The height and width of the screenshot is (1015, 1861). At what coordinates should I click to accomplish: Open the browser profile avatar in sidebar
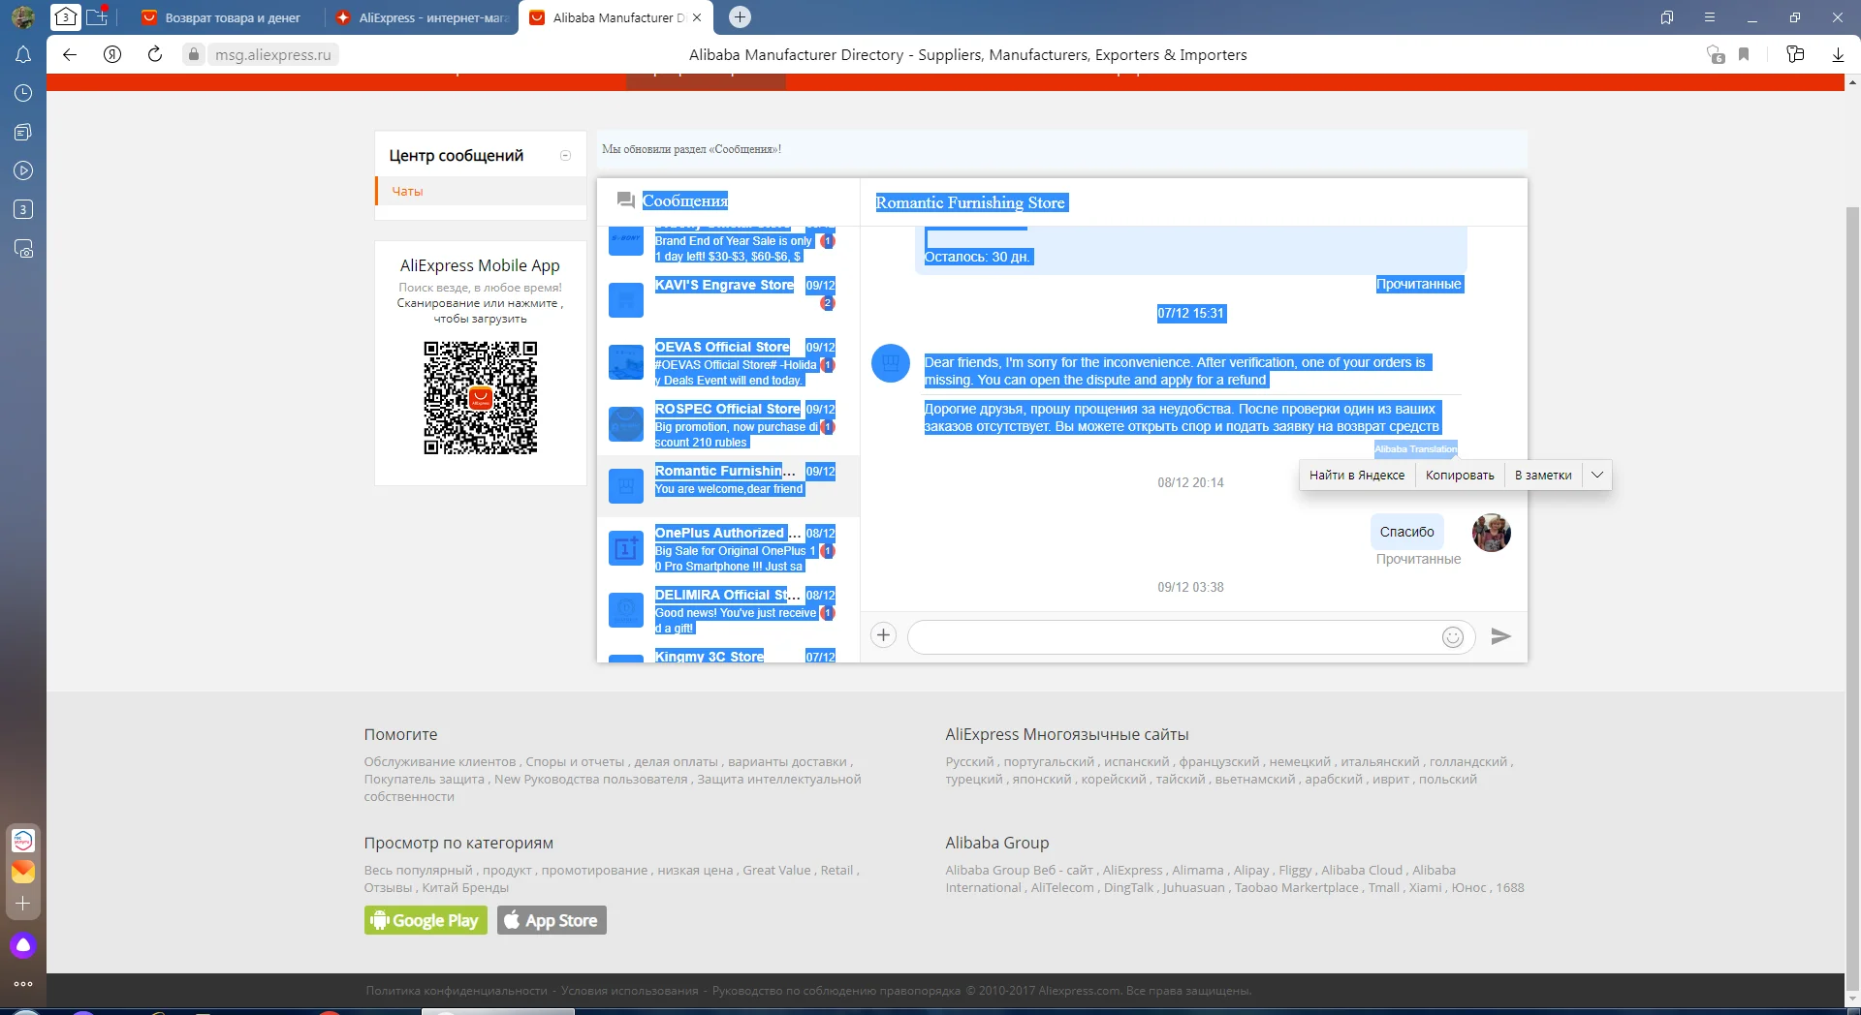[x=23, y=16]
